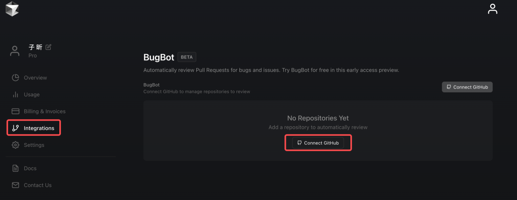Go to the Usage page
This screenshot has width=517, height=200.
click(32, 94)
